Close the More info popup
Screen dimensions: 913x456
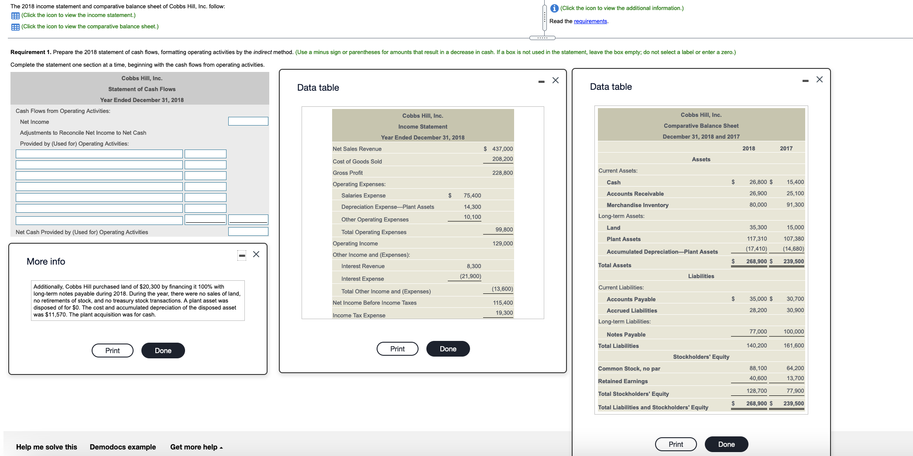coord(256,254)
